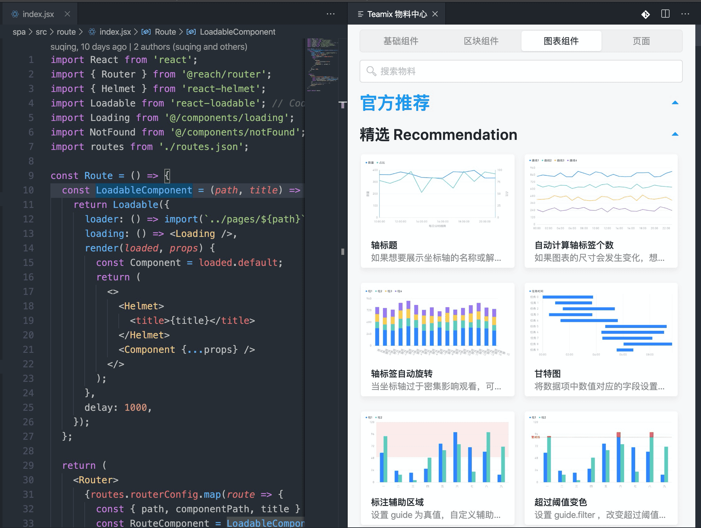Click LoadableComponent symbol icon in breadcrumb
The image size is (701, 528).
[x=191, y=32]
